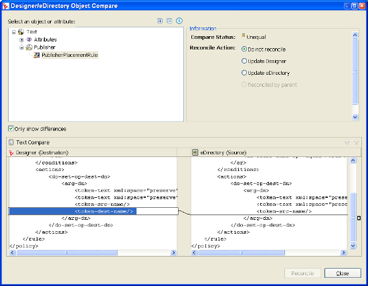Click the Publisher channel icon

(x=29, y=47)
